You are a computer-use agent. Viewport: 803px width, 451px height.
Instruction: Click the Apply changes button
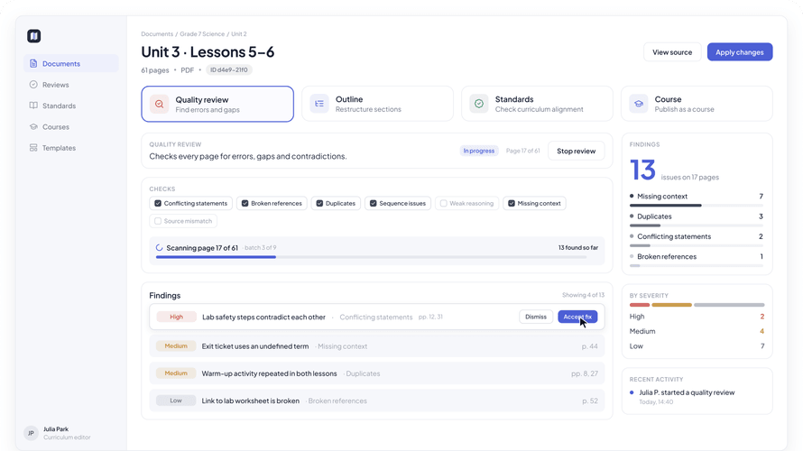click(740, 52)
